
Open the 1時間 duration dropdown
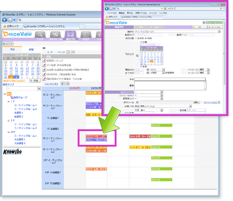tap(164, 73)
